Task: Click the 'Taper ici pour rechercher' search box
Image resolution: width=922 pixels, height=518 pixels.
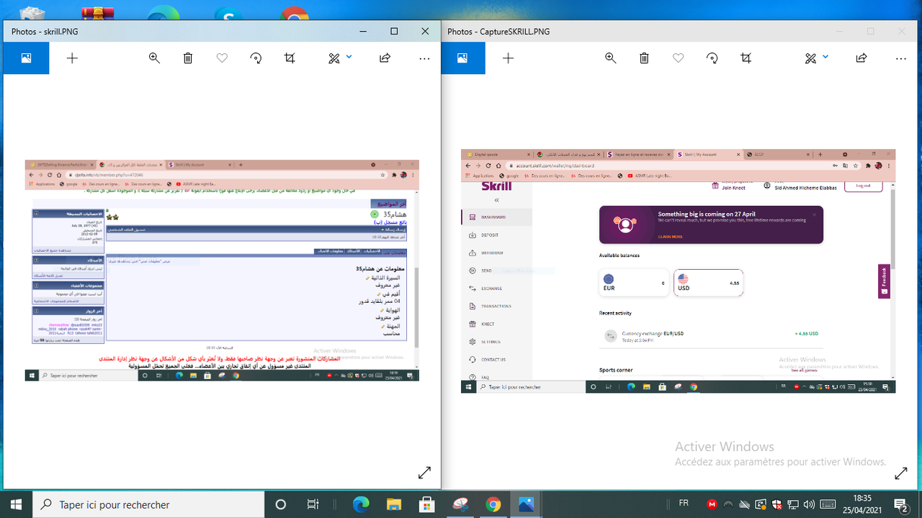Action: click(x=148, y=504)
